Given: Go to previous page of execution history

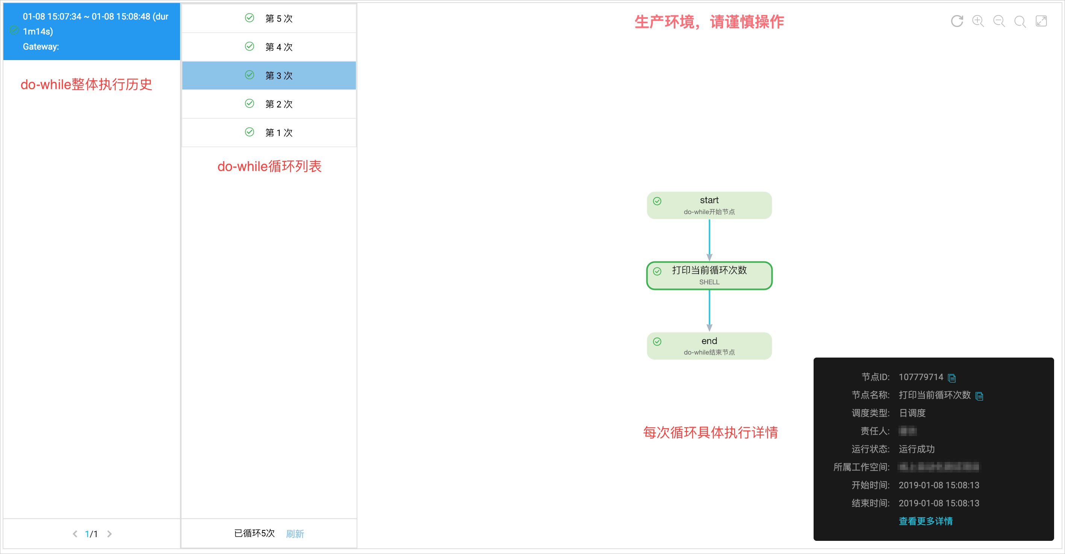Looking at the screenshot, I should click(x=75, y=534).
